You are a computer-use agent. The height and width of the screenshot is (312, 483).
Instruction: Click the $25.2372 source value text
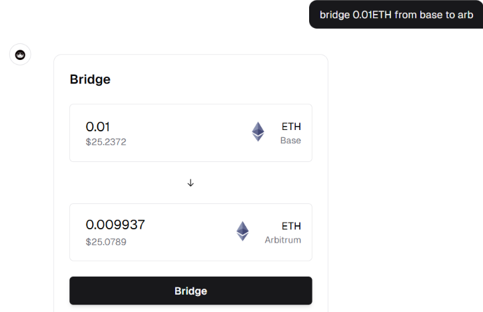(x=106, y=142)
